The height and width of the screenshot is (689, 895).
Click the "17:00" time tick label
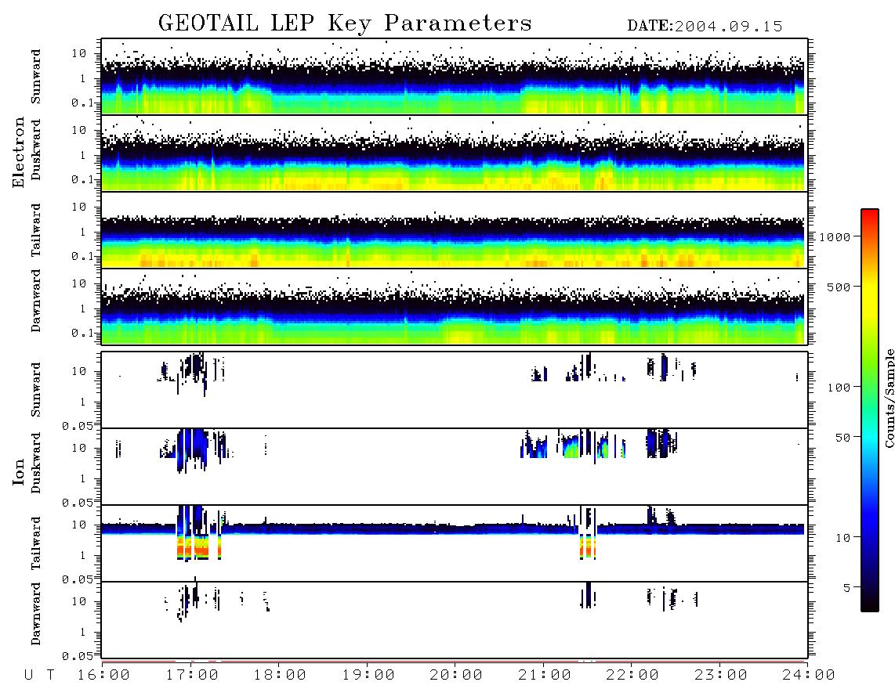tap(192, 676)
